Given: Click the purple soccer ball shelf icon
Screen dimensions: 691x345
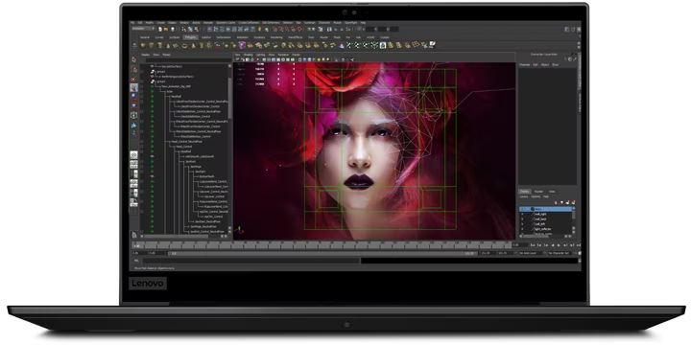Looking at the screenshot, I should 242,45.
